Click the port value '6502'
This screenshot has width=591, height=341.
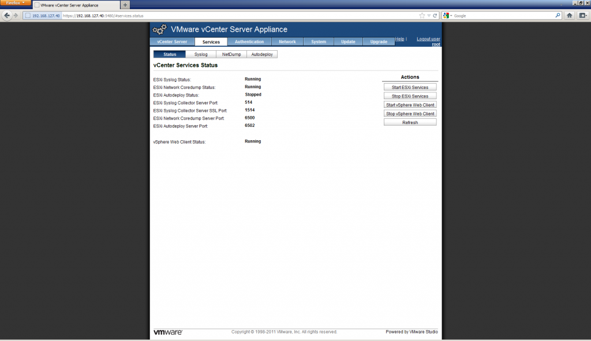[249, 125]
